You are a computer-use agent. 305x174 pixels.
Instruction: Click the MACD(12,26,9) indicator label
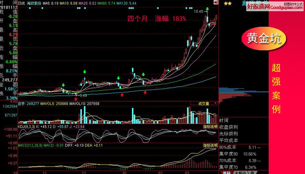pos(30,145)
